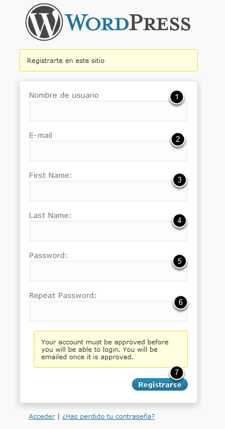The height and width of the screenshot is (429, 225).
Task: Focus the E-mail input field
Action: (108, 151)
